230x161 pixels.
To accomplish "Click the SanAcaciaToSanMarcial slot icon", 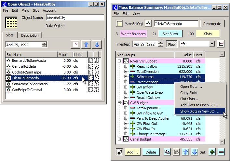I will coord(8,84).
